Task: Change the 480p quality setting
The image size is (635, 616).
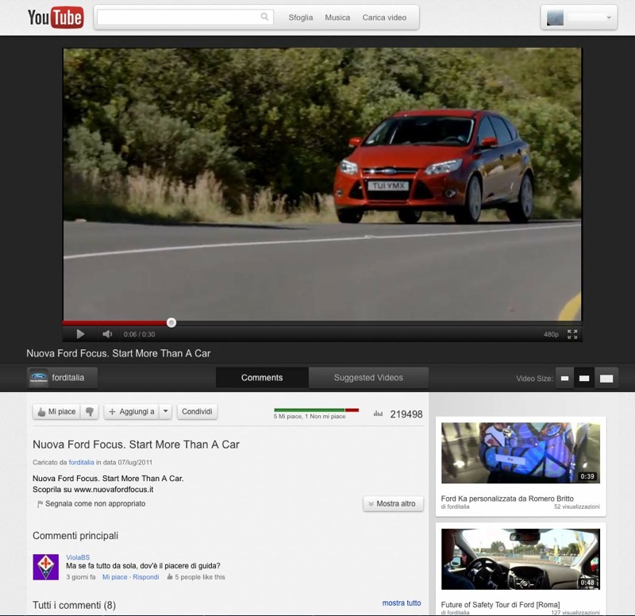Action: pyautogui.click(x=551, y=334)
